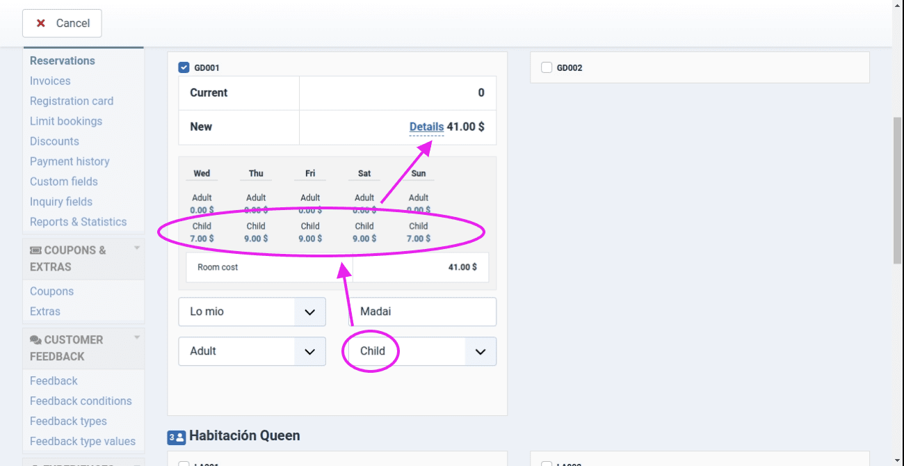Image resolution: width=904 pixels, height=466 pixels.
Task: Open the Coupons link
Action: click(51, 291)
